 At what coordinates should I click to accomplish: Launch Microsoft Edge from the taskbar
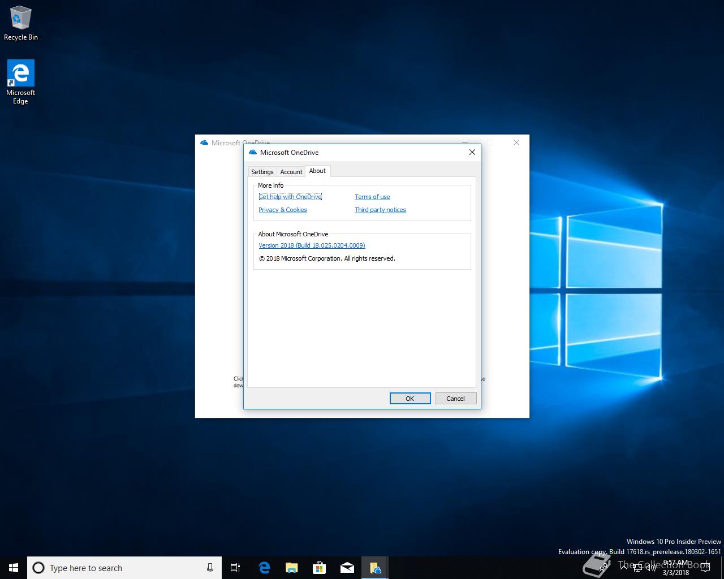tap(264, 568)
